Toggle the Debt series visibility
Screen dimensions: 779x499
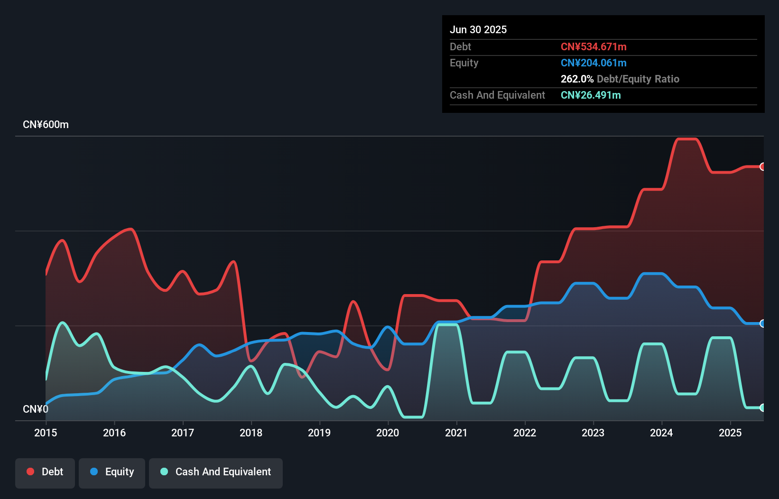(x=45, y=472)
